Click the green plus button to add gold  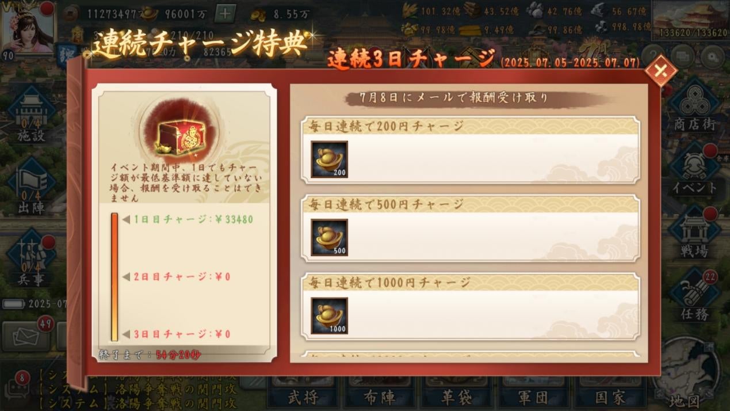pyautogui.click(x=225, y=12)
